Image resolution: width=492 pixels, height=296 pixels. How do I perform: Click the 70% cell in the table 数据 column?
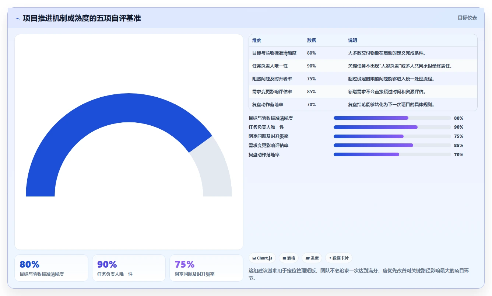[x=312, y=105]
